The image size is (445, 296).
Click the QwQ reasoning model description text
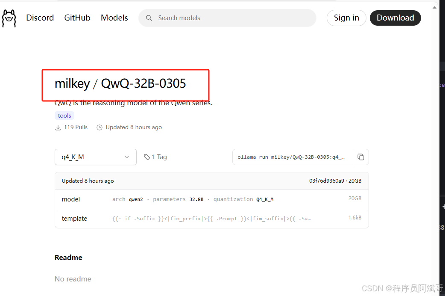click(x=133, y=103)
